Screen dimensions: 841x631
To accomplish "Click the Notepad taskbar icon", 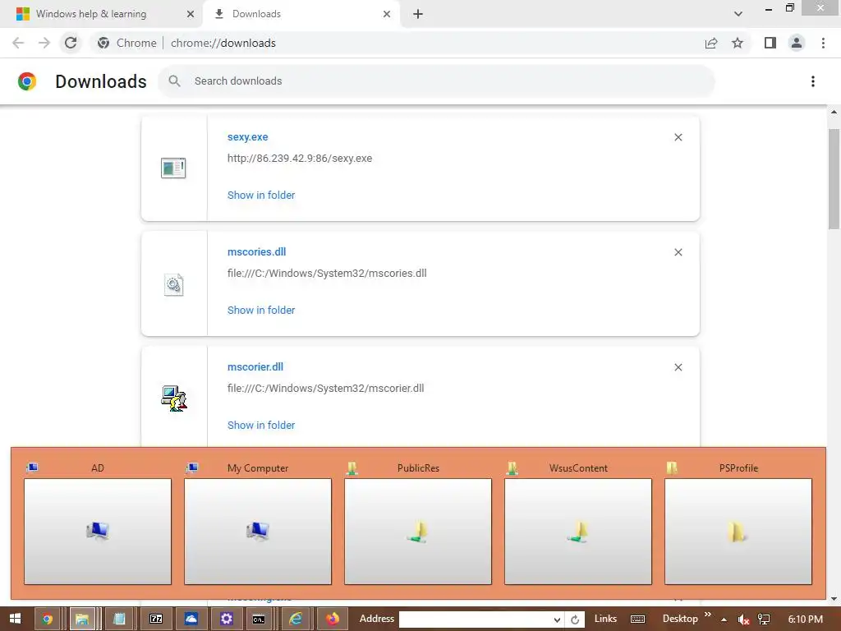I will tap(119, 619).
